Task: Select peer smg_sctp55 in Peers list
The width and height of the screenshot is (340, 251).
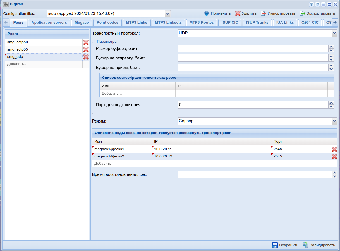Action: point(44,50)
